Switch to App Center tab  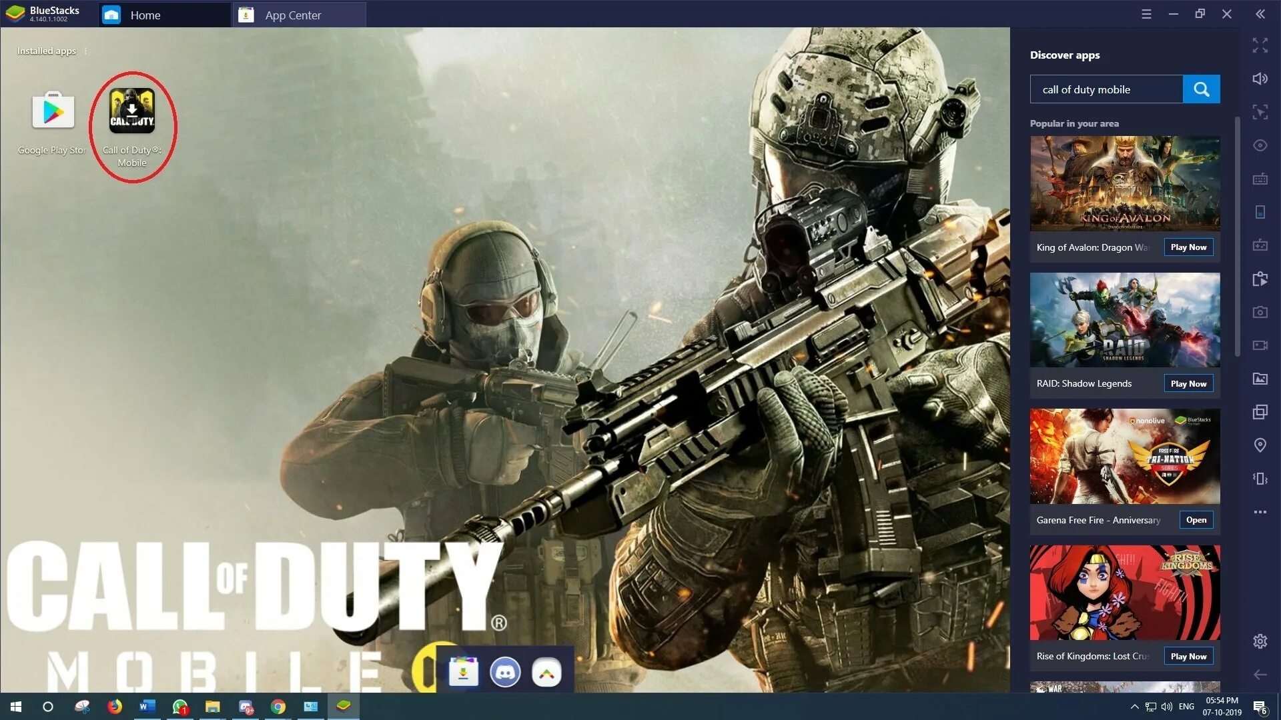pos(293,15)
